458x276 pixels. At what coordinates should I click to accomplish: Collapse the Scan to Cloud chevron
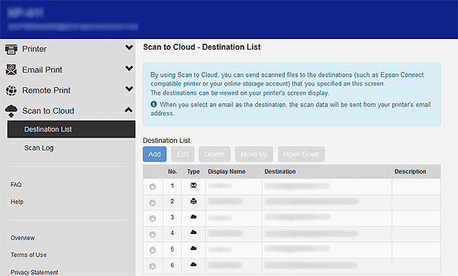(x=129, y=110)
